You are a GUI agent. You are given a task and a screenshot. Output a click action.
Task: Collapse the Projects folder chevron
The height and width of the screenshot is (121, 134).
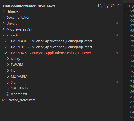click(x=3, y=35)
